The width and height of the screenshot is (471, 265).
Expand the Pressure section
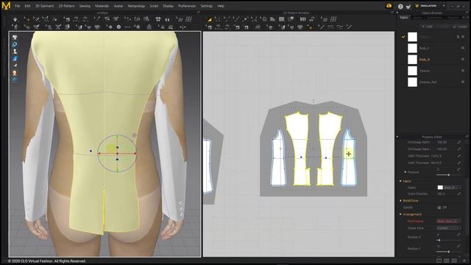tap(406, 172)
